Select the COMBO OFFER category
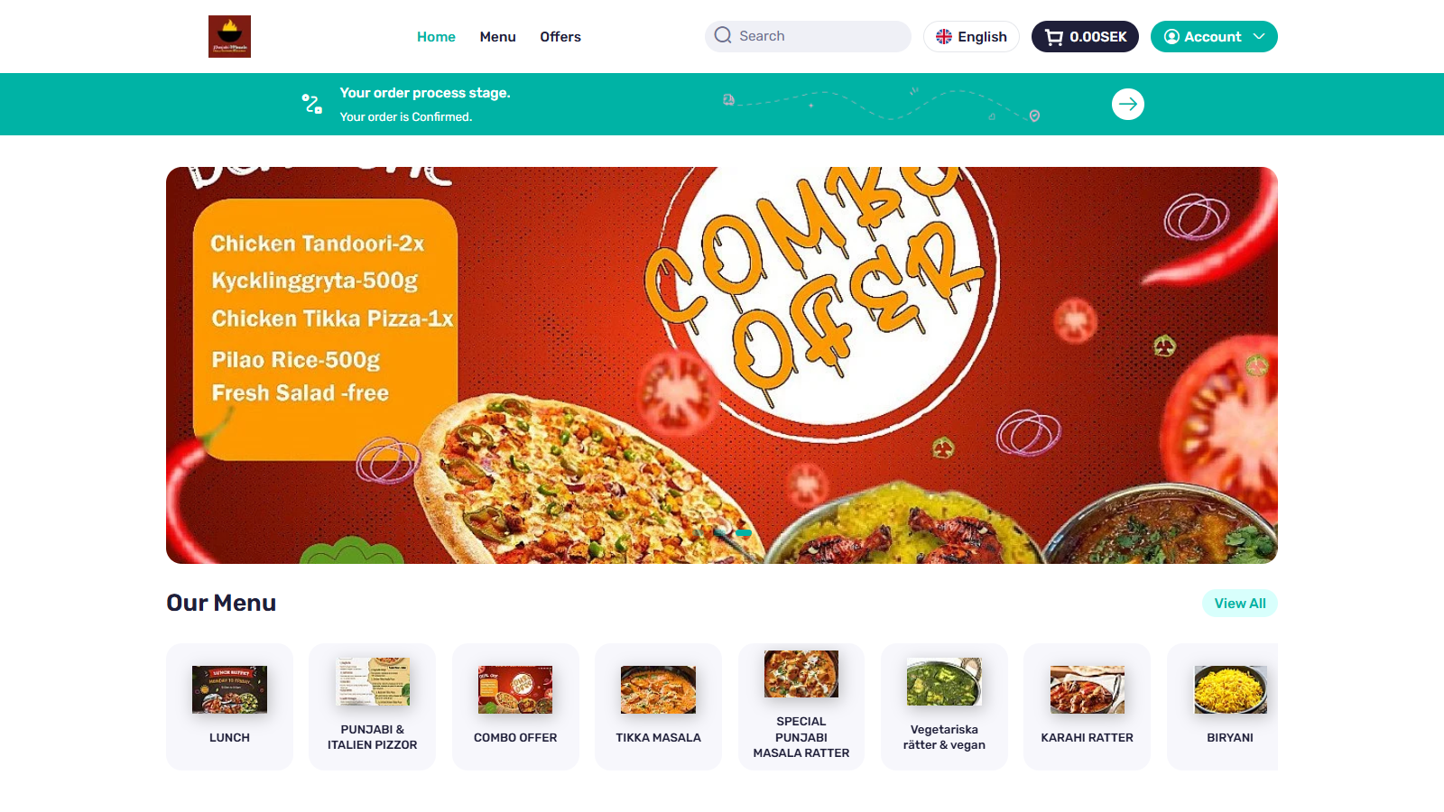 click(515, 706)
